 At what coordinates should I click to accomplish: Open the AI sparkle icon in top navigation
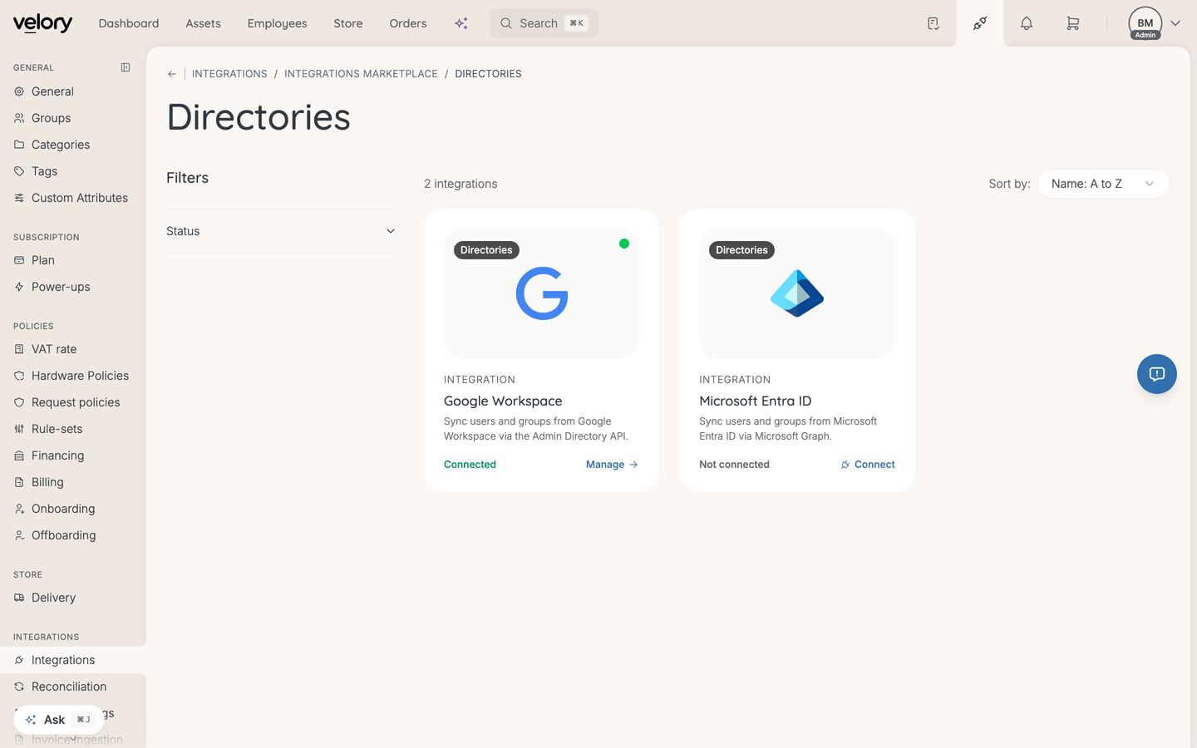point(461,23)
